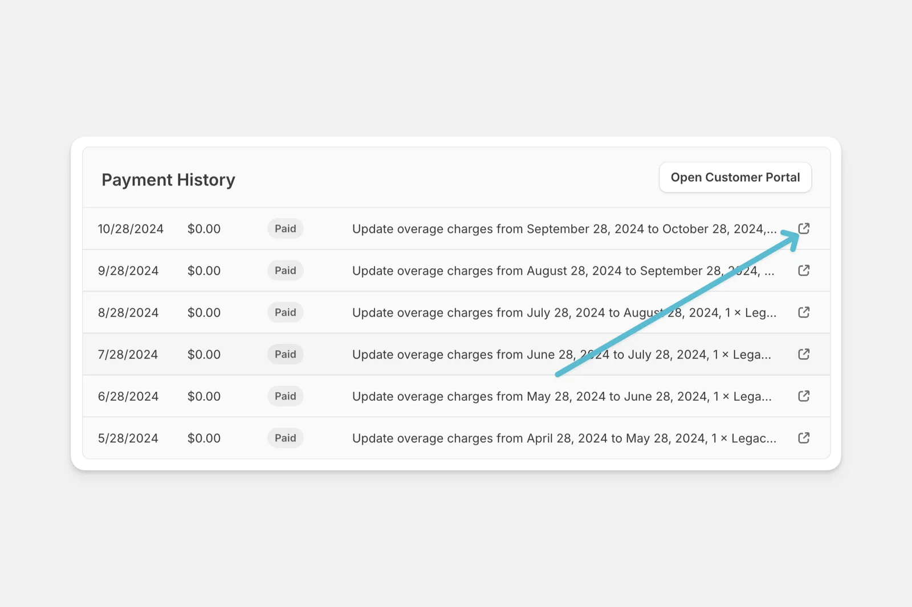The width and height of the screenshot is (912, 607).
Task: Click description for June 28 to July 28 charges
Action: click(x=561, y=355)
